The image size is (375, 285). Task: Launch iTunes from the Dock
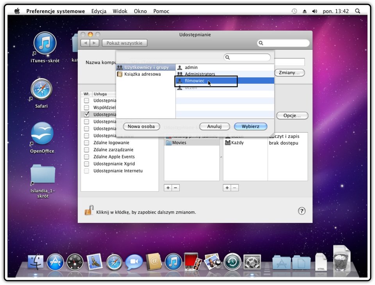click(x=173, y=262)
